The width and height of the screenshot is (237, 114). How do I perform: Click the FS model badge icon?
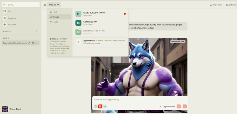(x=78, y=23)
